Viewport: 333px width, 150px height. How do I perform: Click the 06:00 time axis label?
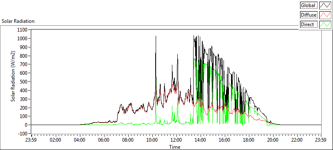(104, 140)
